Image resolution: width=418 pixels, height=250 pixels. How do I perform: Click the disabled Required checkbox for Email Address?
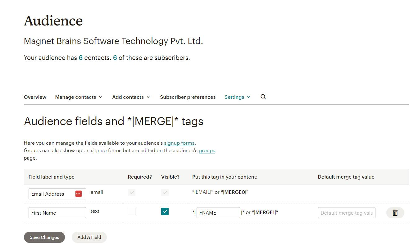coord(132,193)
